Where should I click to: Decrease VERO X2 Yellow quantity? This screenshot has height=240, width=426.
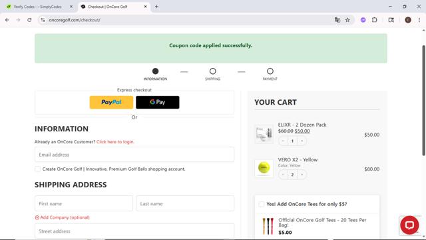tap(283, 175)
